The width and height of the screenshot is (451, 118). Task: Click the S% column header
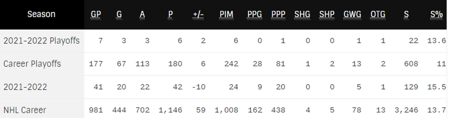tap(436, 14)
